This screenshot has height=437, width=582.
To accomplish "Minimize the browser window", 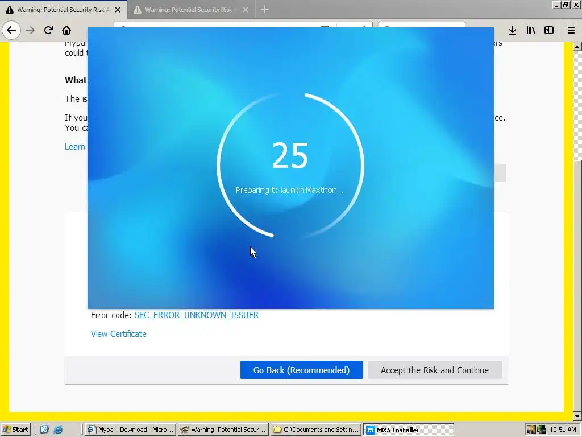I will (556, 5).
